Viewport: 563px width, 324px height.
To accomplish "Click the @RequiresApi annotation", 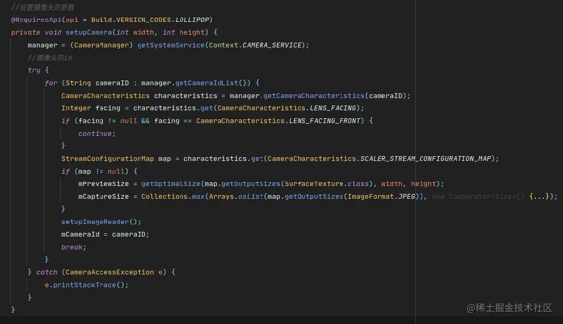I will pos(36,20).
